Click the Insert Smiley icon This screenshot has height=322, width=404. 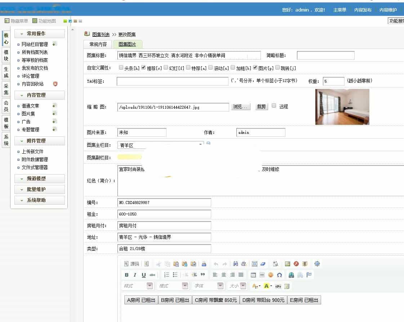pyautogui.click(x=271, y=275)
